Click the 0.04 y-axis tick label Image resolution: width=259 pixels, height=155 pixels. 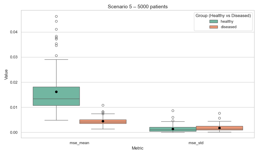coord(13,32)
